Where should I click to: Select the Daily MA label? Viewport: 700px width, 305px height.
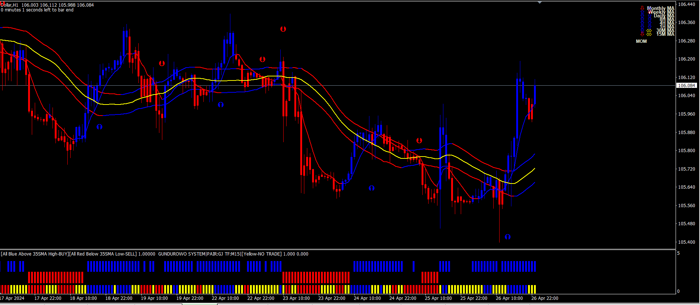(x=664, y=16)
